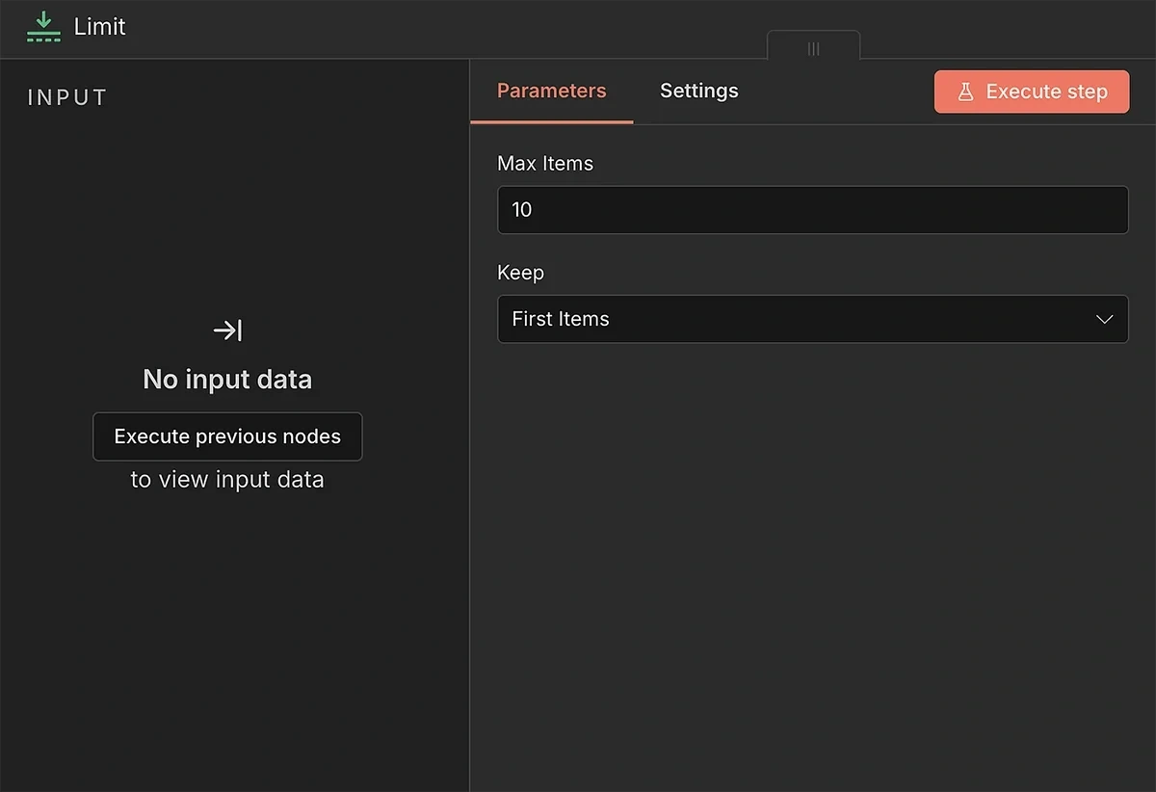This screenshot has height=792, width=1156.
Task: Select the Parameters tab
Action: click(x=551, y=91)
